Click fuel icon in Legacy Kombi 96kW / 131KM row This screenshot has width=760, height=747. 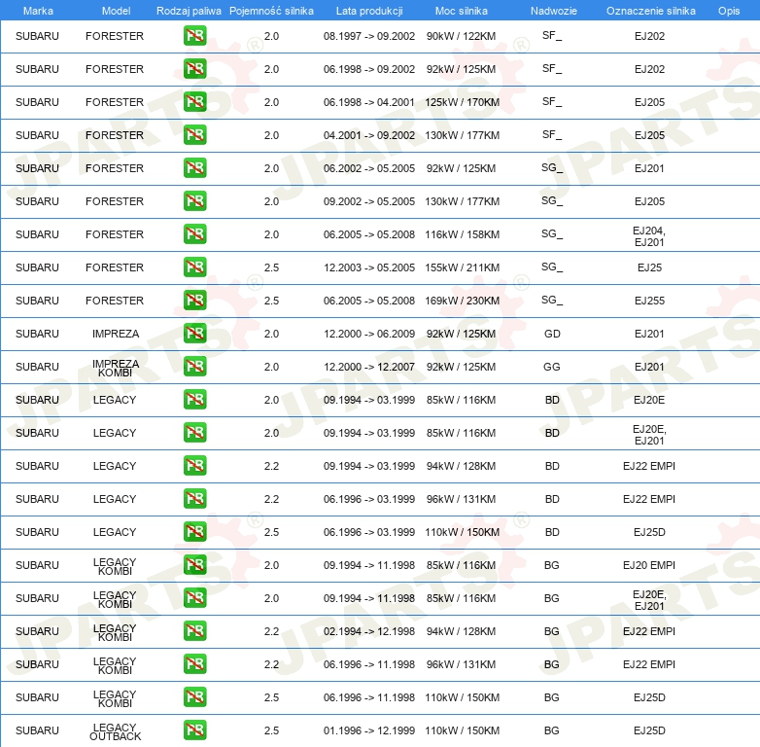194,664
